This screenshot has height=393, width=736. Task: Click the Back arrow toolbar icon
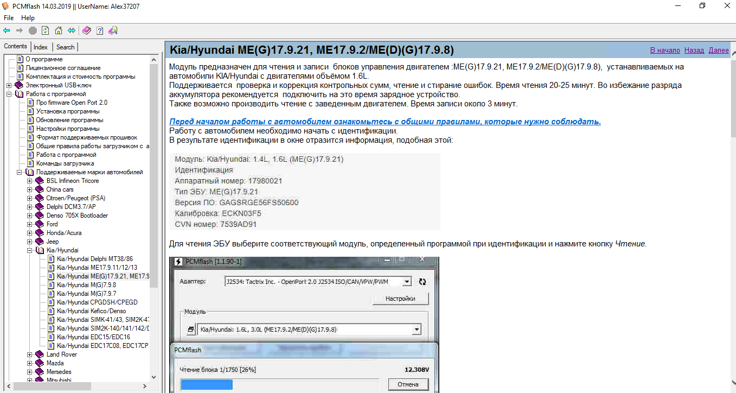[7, 30]
